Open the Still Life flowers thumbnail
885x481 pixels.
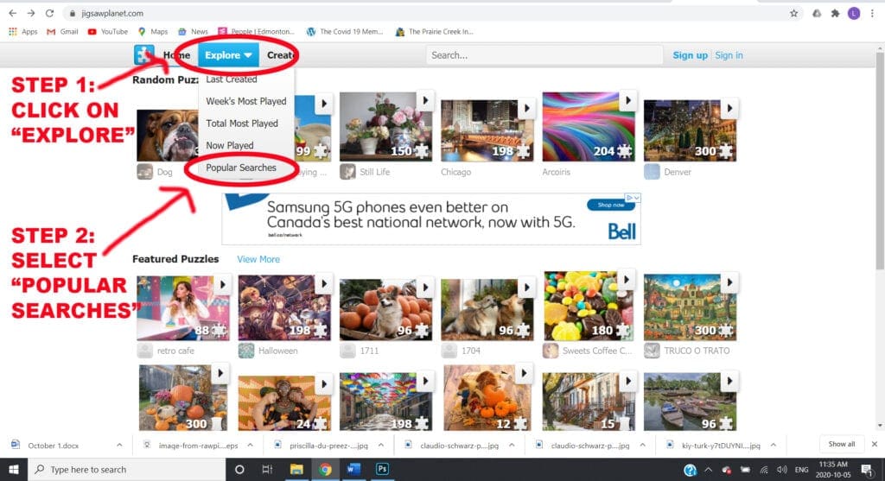pyautogui.click(x=385, y=127)
